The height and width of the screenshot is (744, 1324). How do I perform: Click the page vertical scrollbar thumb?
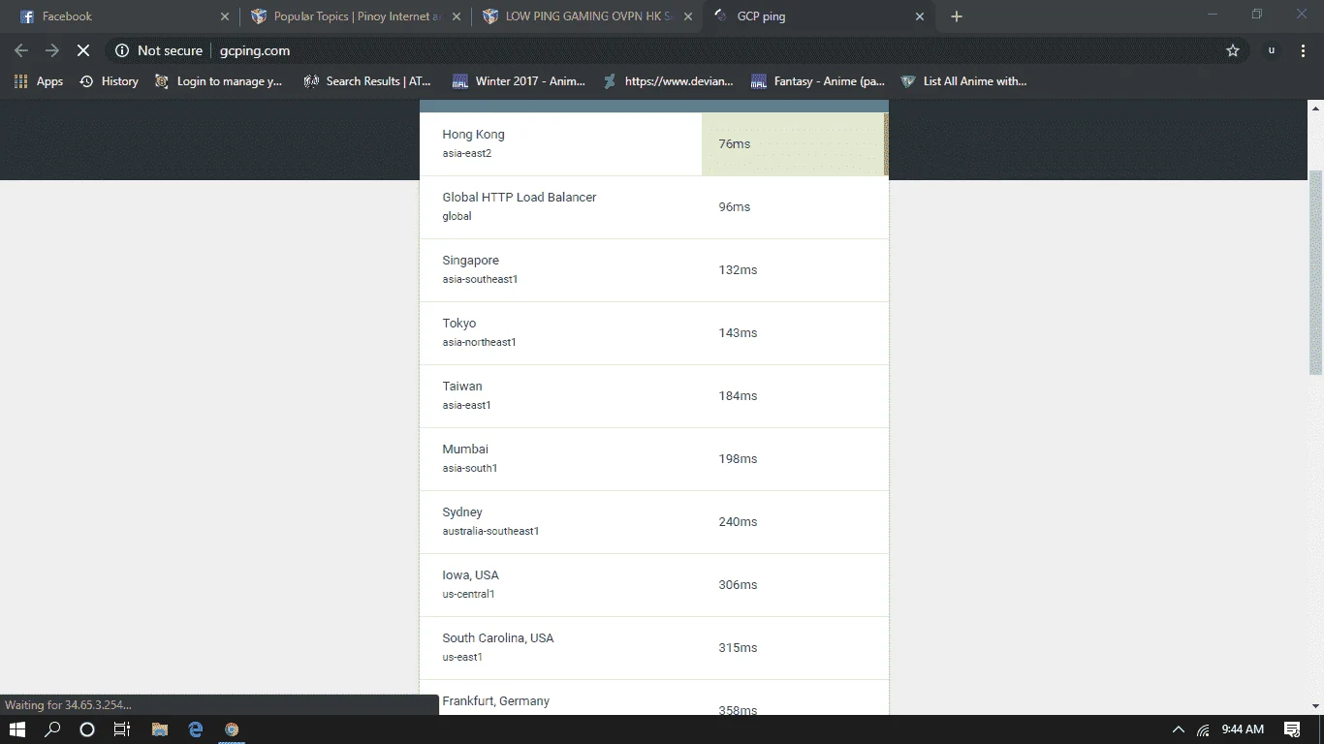pos(1315,272)
